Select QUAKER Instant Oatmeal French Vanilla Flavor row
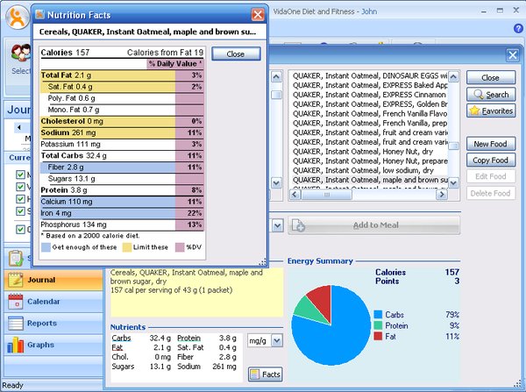The height and width of the screenshot is (392, 526). click(x=370, y=113)
